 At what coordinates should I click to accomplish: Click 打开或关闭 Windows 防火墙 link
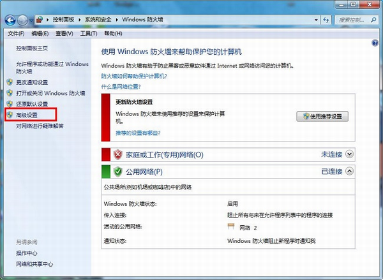point(50,93)
